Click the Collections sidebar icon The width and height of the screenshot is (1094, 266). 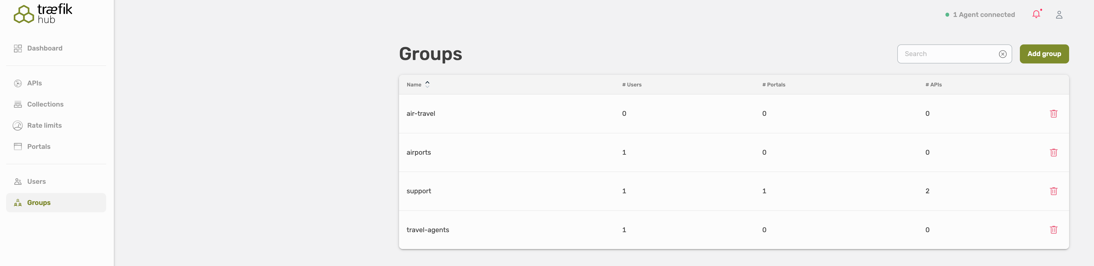click(x=17, y=104)
